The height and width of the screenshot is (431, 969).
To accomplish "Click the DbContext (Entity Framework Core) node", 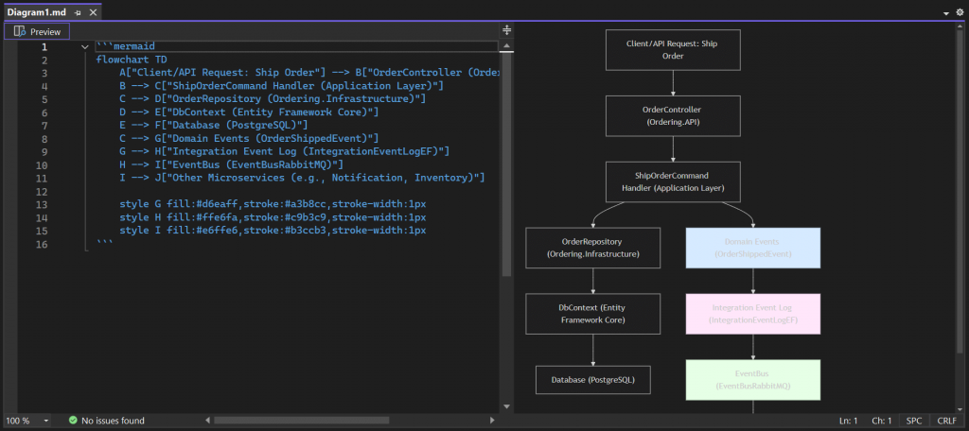I will pyautogui.click(x=592, y=314).
